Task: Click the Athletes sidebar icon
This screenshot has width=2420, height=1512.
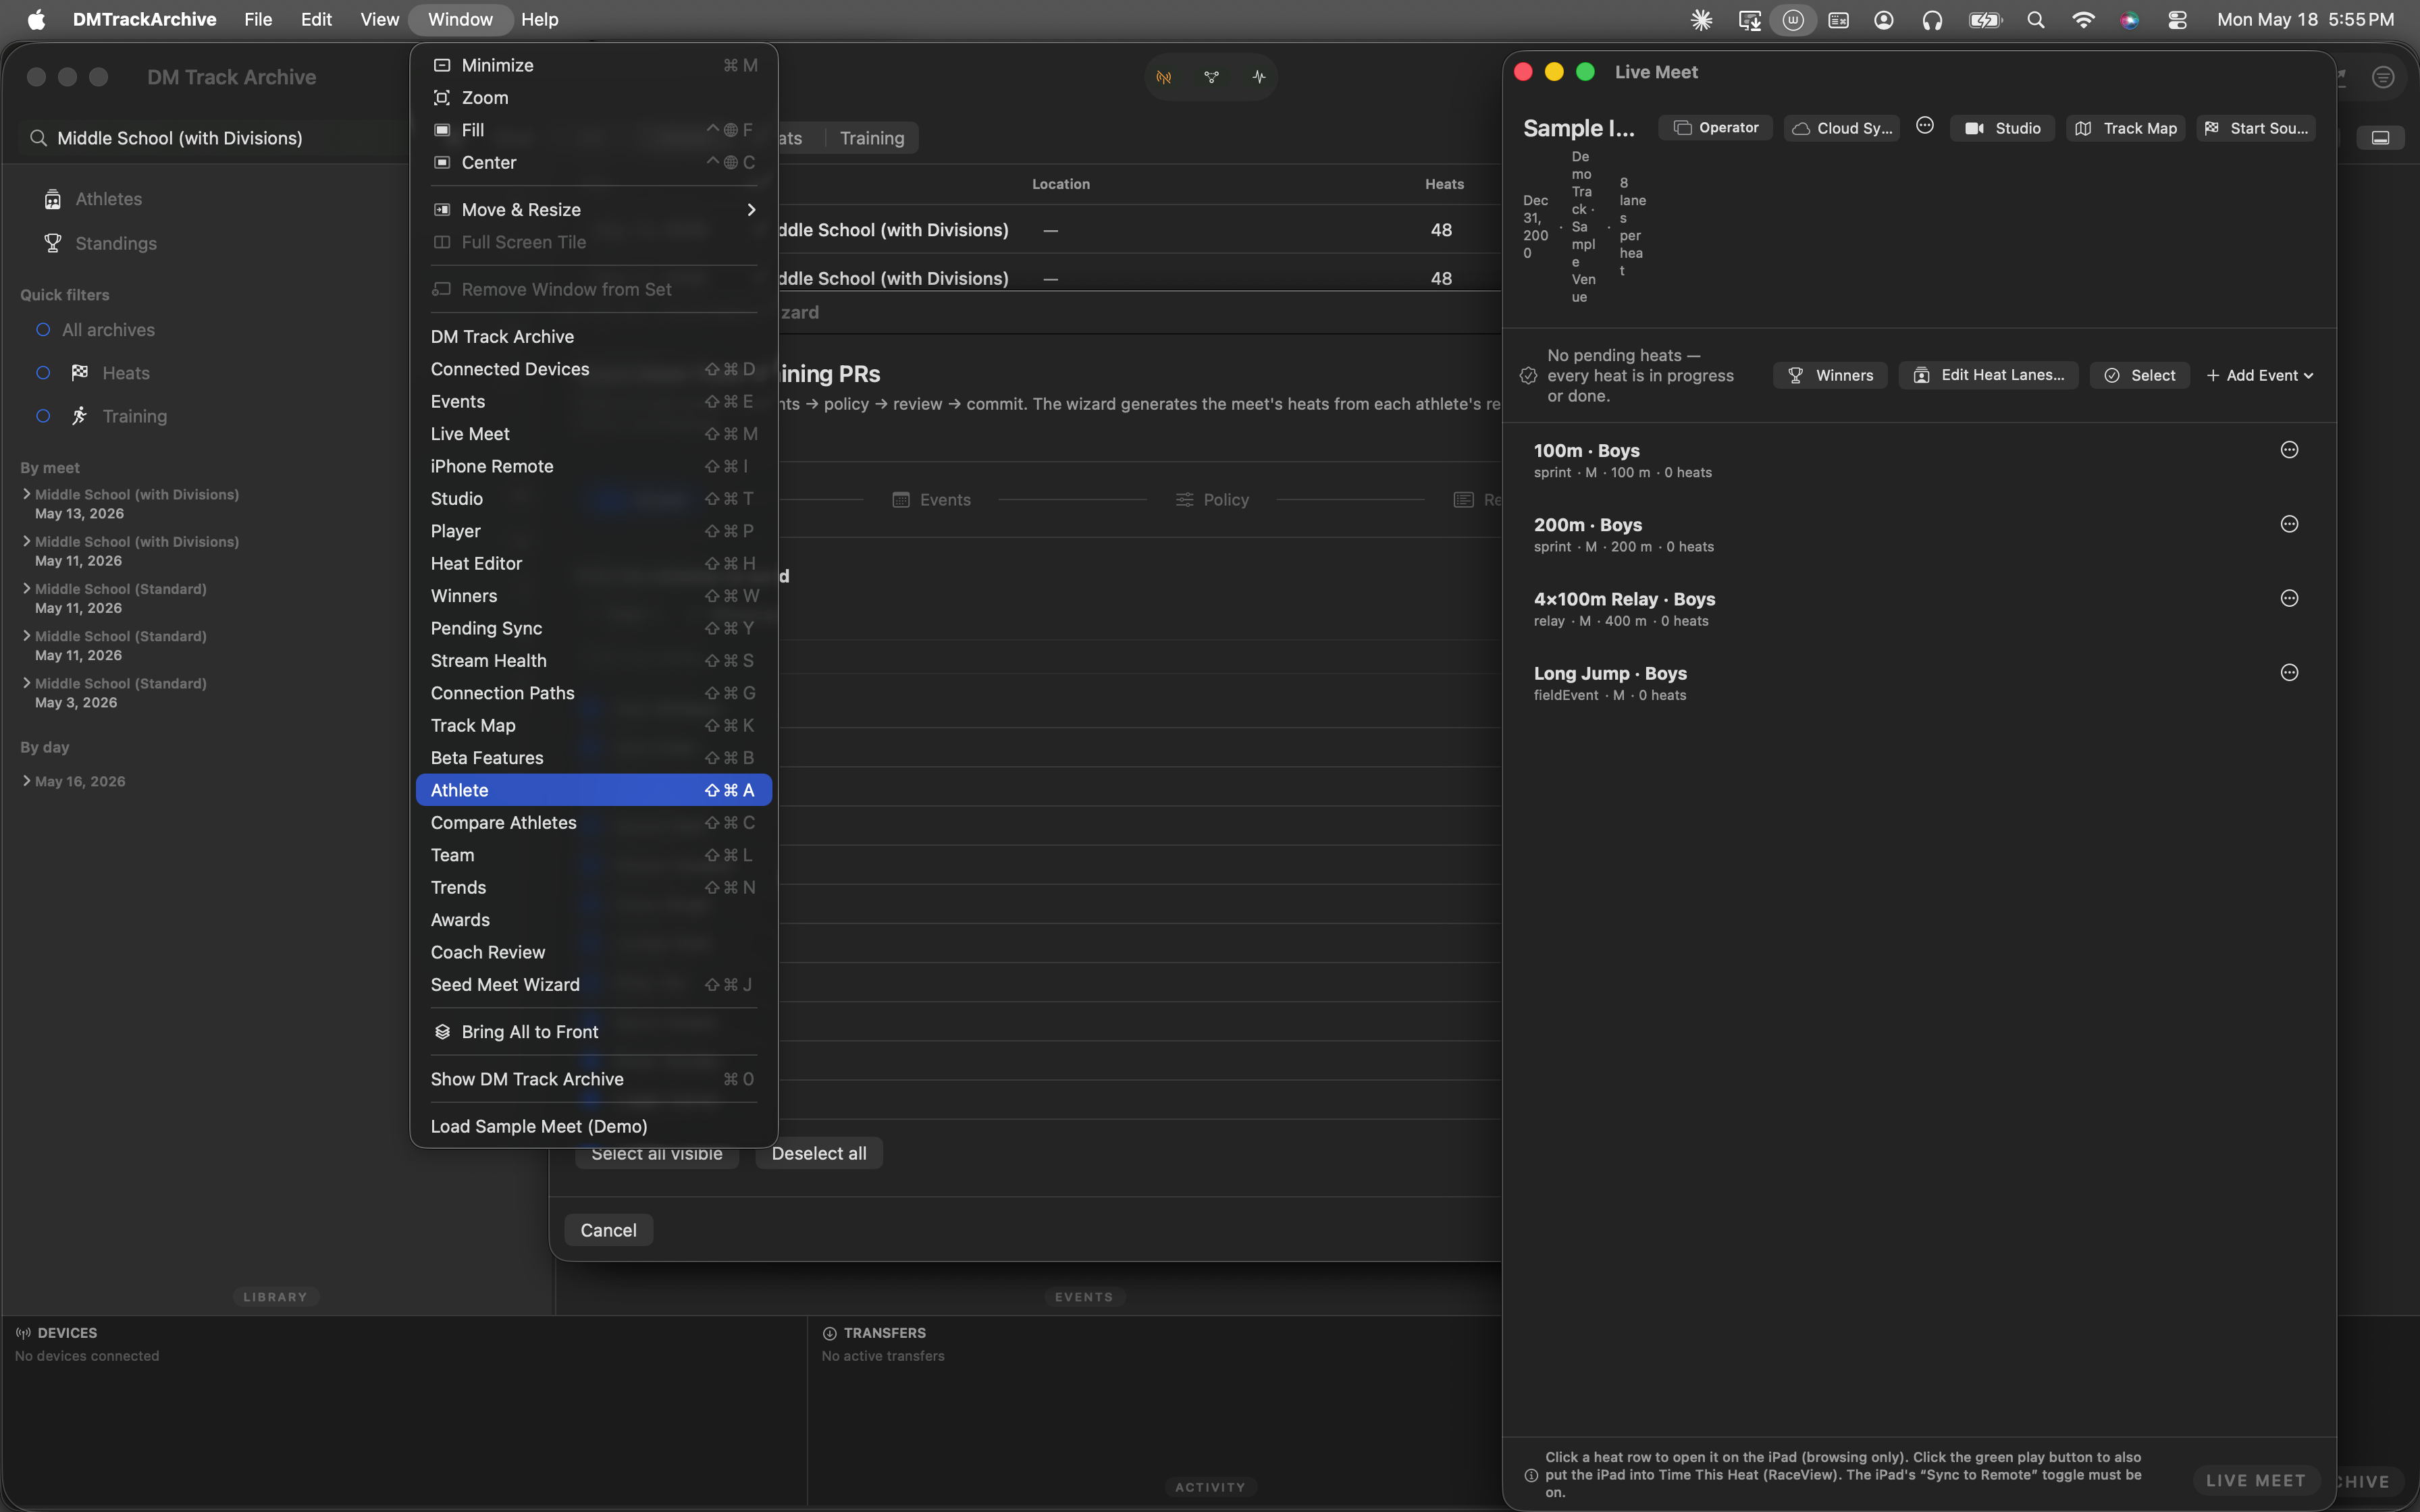Action: (x=53, y=200)
